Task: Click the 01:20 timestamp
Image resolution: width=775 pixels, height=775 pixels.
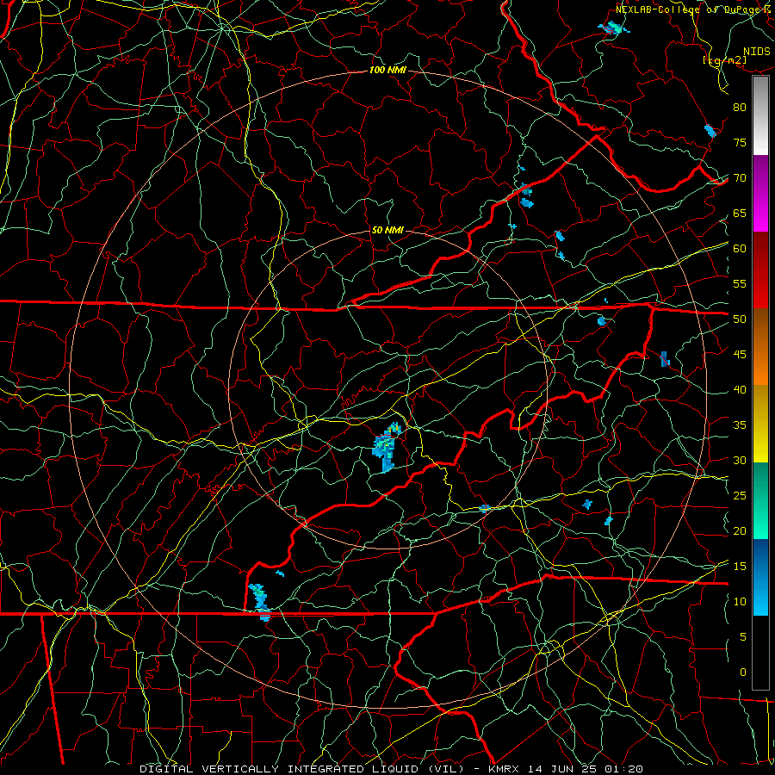Action: click(623, 769)
